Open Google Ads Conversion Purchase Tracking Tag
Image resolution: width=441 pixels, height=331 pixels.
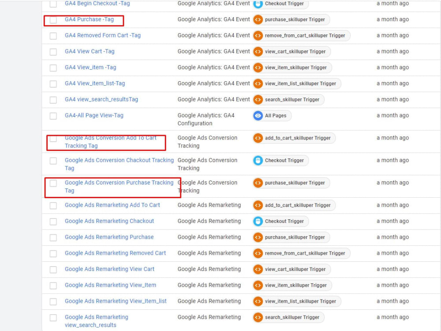click(x=120, y=186)
